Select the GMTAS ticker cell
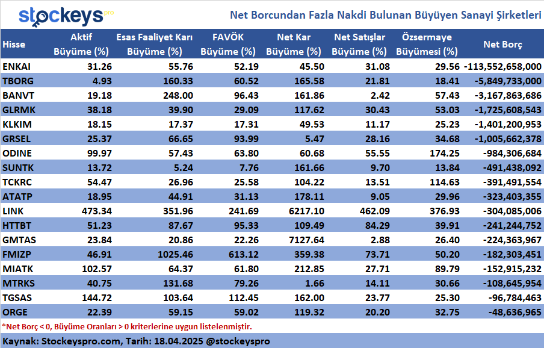544x348 pixels. pyautogui.click(x=19, y=240)
